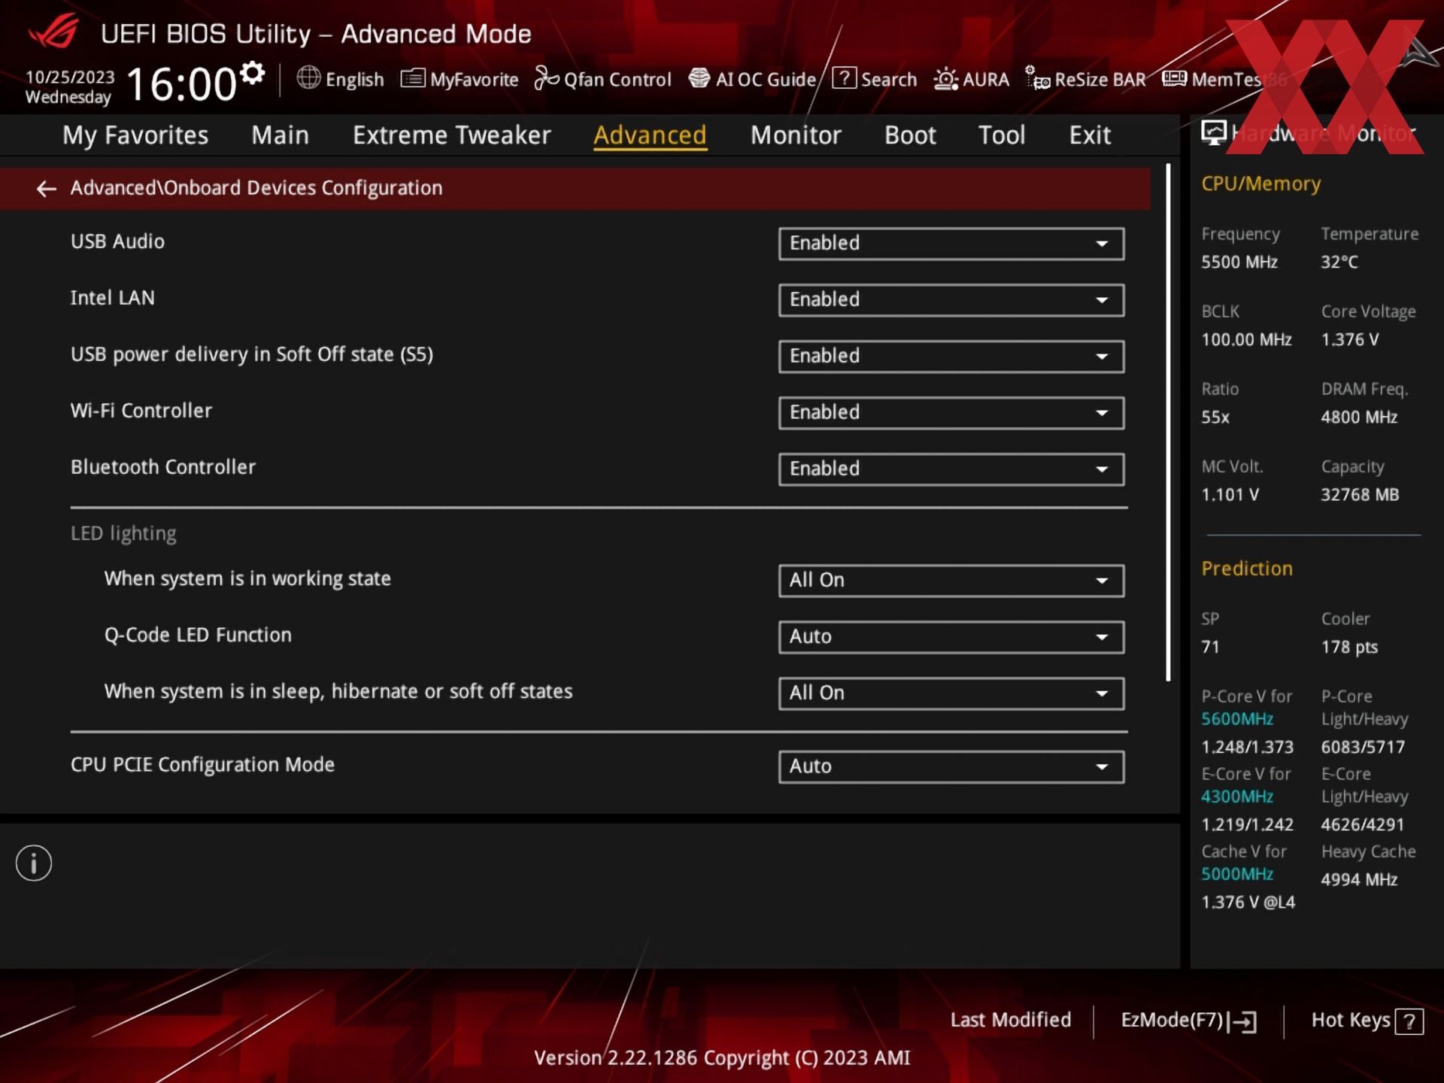Open MyFavorite list icon
The image size is (1444, 1083).
click(413, 78)
